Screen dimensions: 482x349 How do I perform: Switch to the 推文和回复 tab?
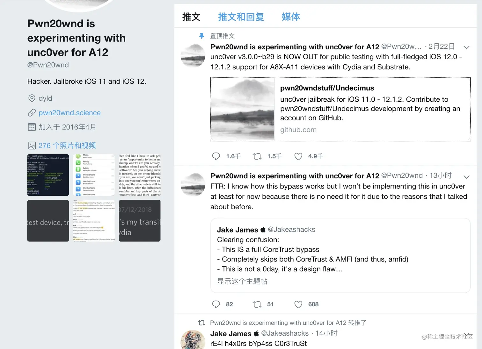tap(241, 17)
